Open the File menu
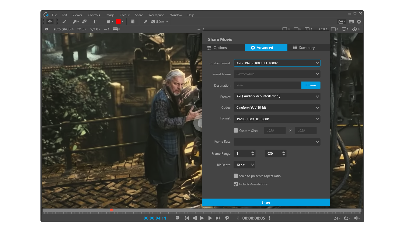The height and width of the screenshot is (233, 403). (x=54, y=15)
